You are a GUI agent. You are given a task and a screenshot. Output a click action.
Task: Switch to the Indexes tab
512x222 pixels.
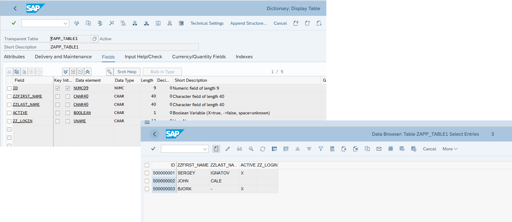[244, 57]
